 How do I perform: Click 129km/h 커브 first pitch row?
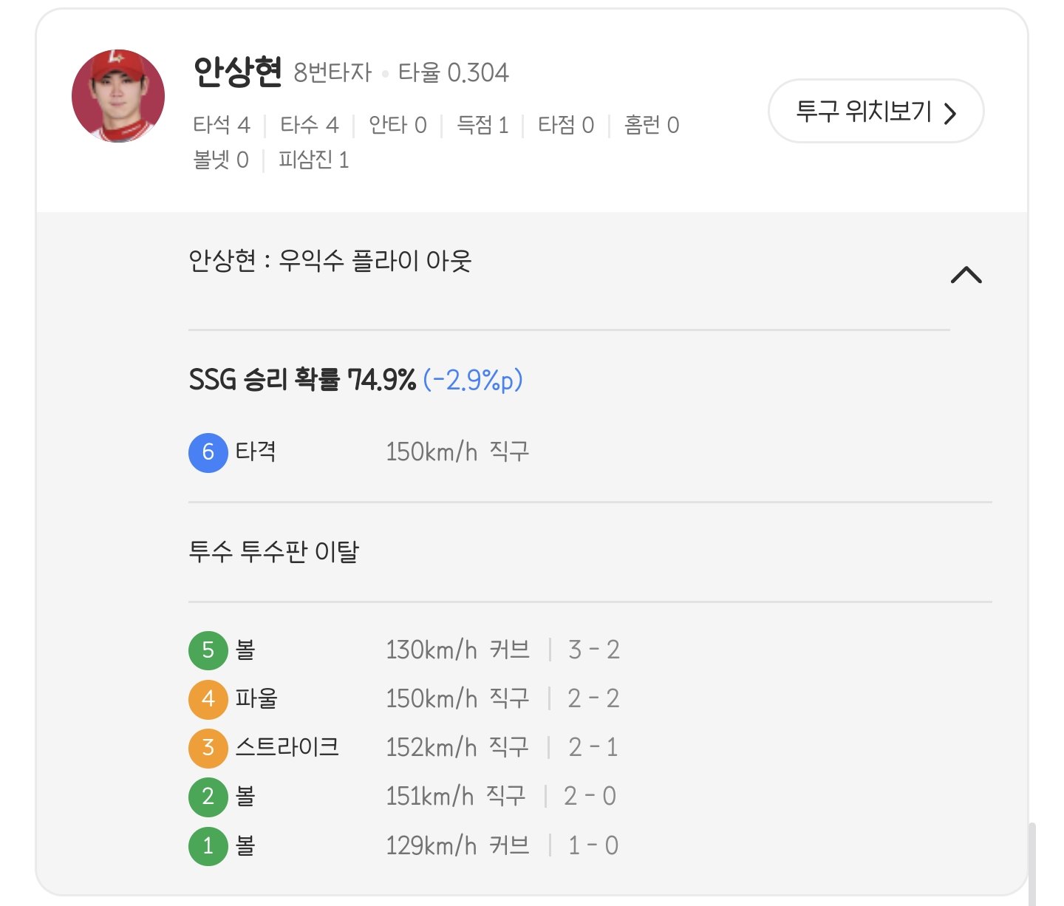[x=457, y=845]
